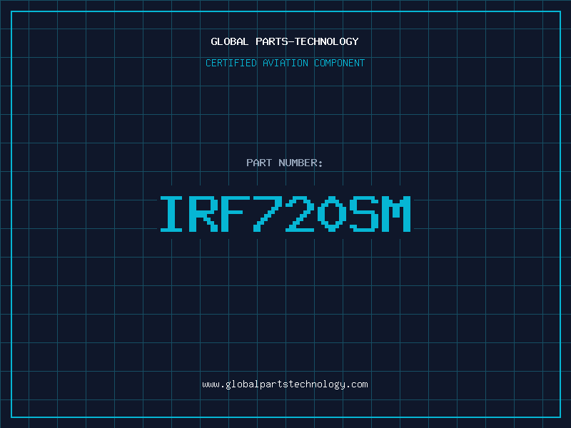This screenshot has height=428, width=571.
Task: Click the GLOBAL PARTS-TECHNOLOGY header title
Action: click(x=285, y=41)
